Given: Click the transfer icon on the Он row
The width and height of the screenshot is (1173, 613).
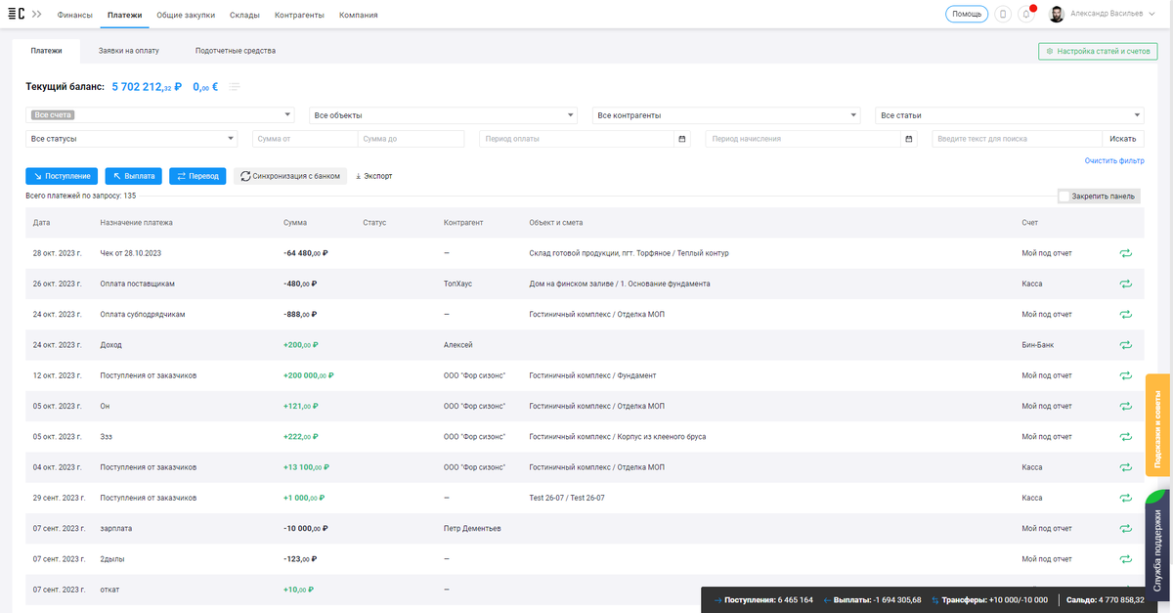Looking at the screenshot, I should click(x=1126, y=406).
